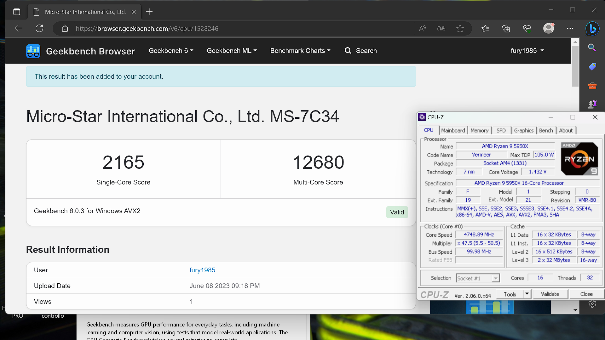This screenshot has height=340, width=605.
Task: Click the Geekbench Browser title link
Action: tap(90, 51)
